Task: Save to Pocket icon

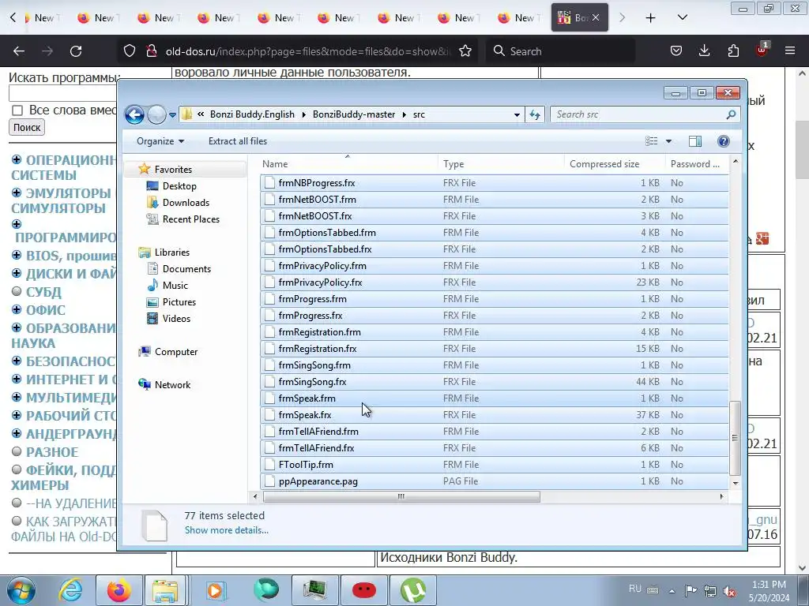Action: click(676, 50)
